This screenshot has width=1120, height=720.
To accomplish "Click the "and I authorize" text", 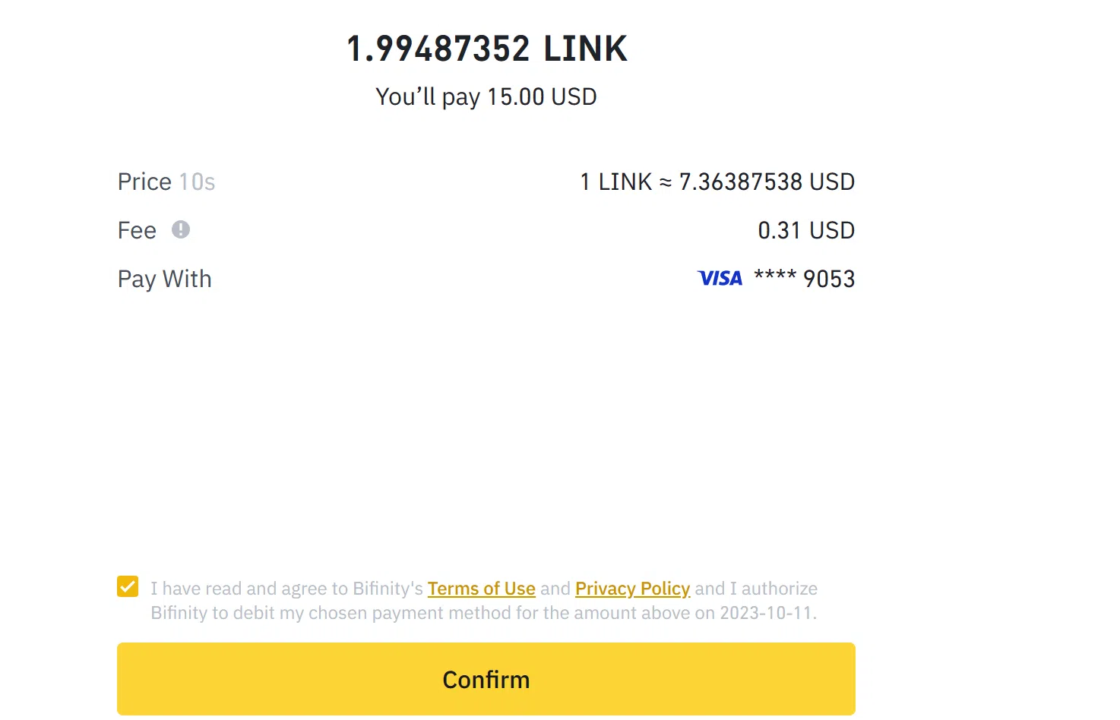I will point(756,589).
